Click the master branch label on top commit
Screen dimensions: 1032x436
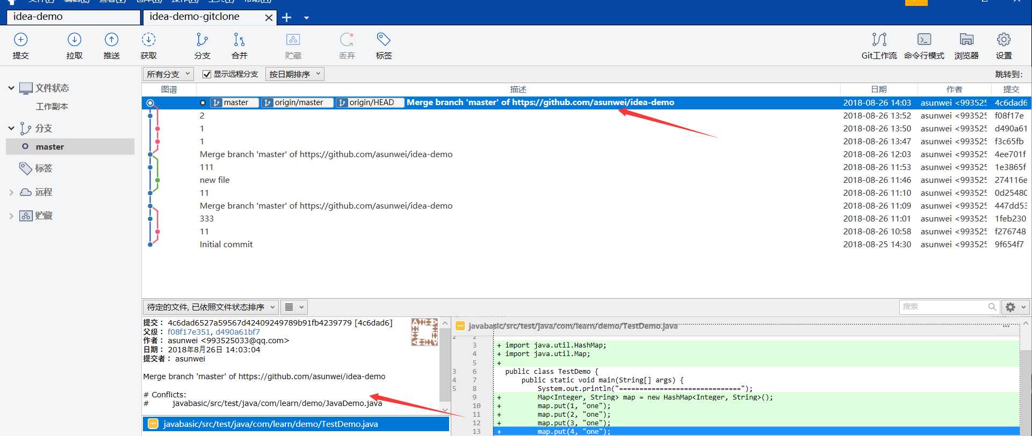[234, 102]
